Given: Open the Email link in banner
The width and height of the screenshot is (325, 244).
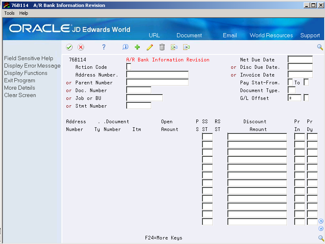Looking at the screenshot, I should click(230, 36).
